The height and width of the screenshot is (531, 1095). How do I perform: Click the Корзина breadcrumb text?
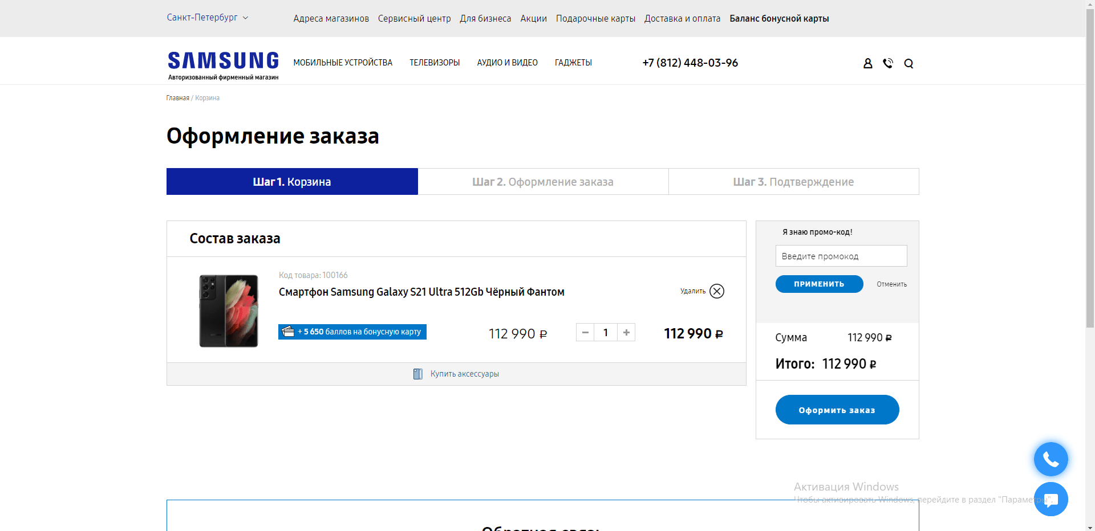(x=207, y=98)
